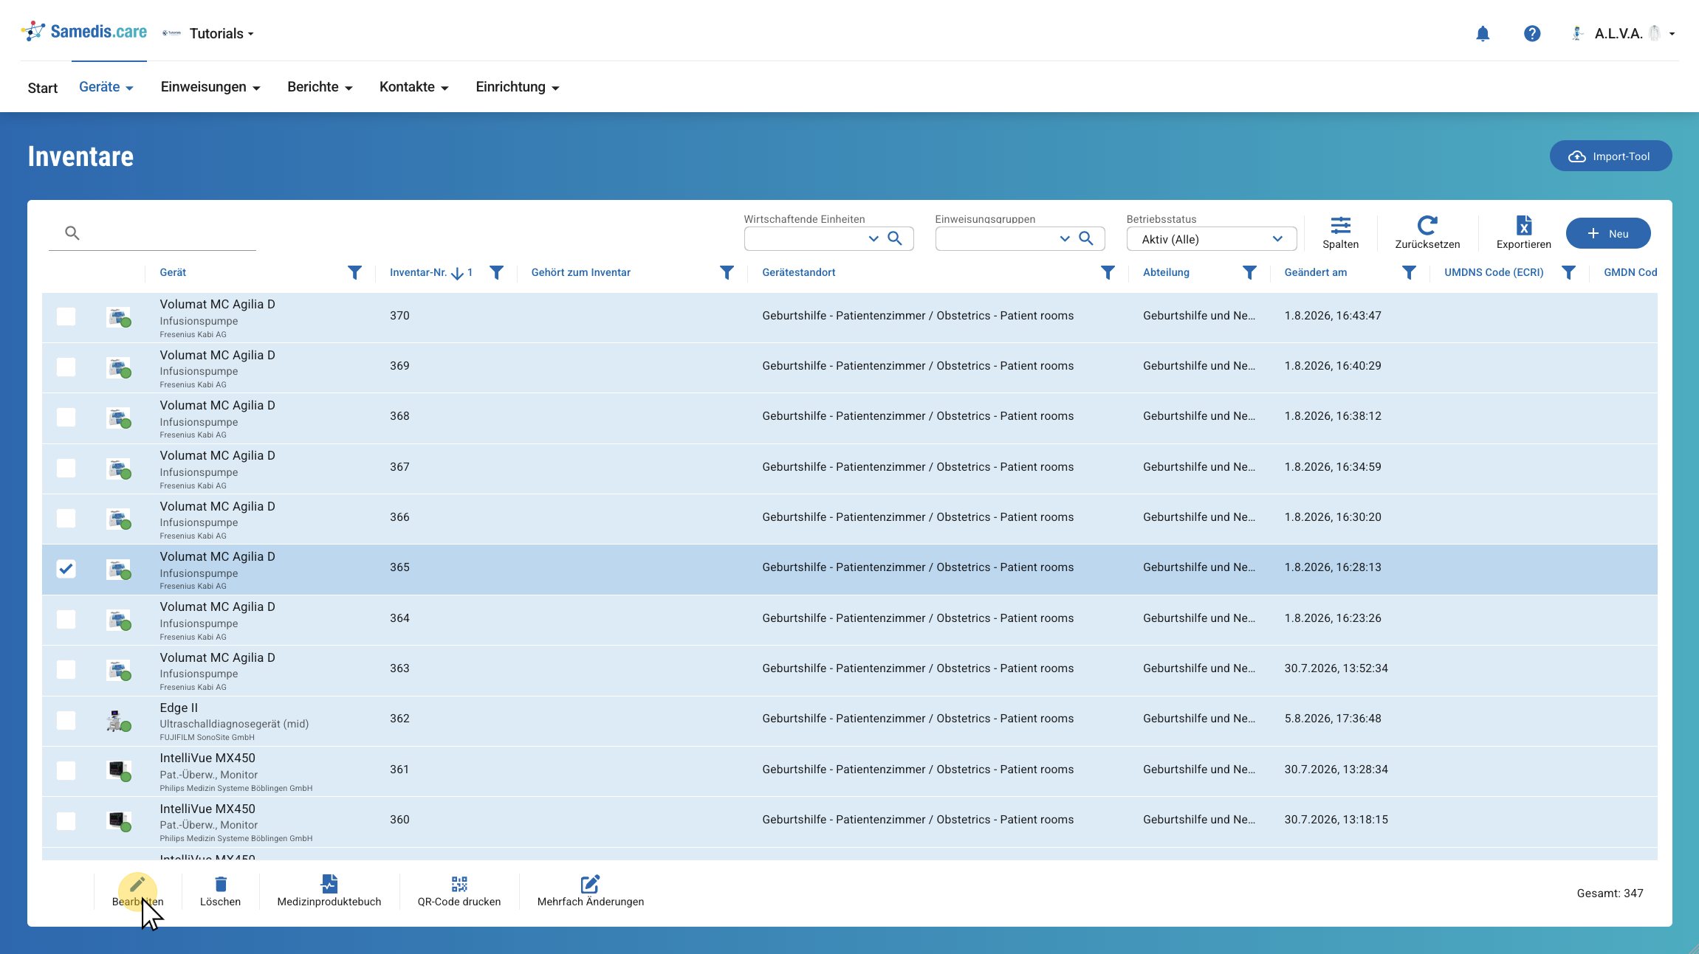Open filter for Inventar-Nr. column
Image resolution: width=1699 pixels, height=954 pixels.
tap(497, 273)
